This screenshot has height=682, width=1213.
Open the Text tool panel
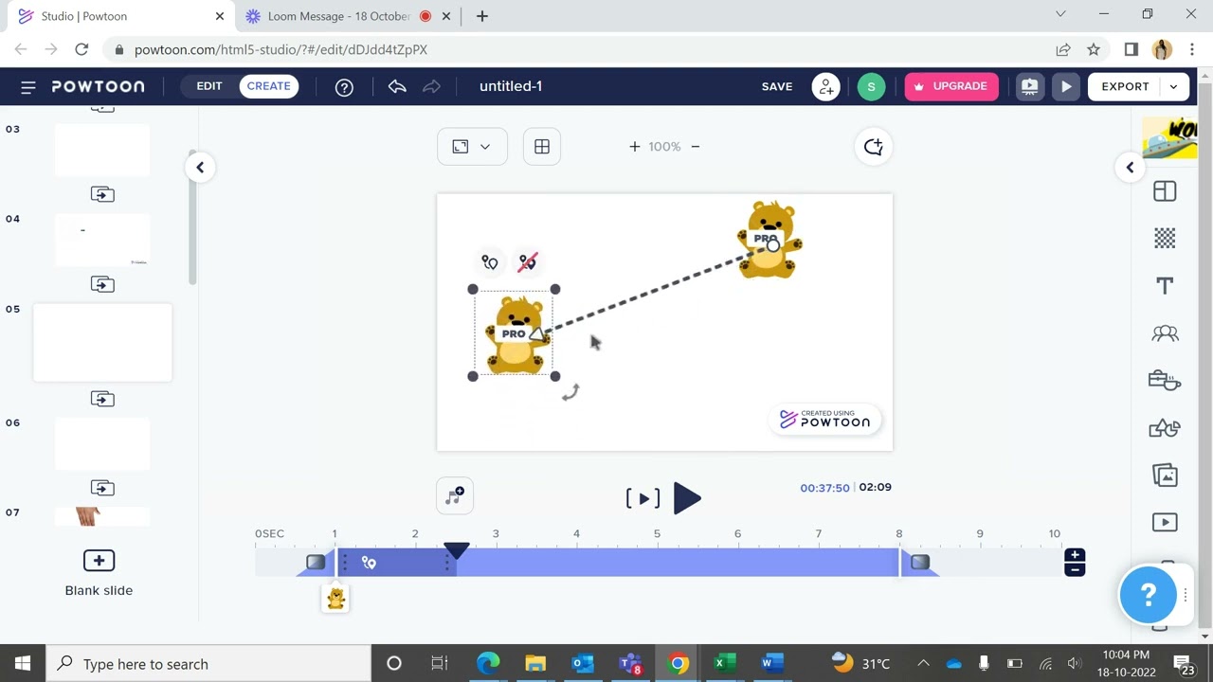tap(1165, 286)
